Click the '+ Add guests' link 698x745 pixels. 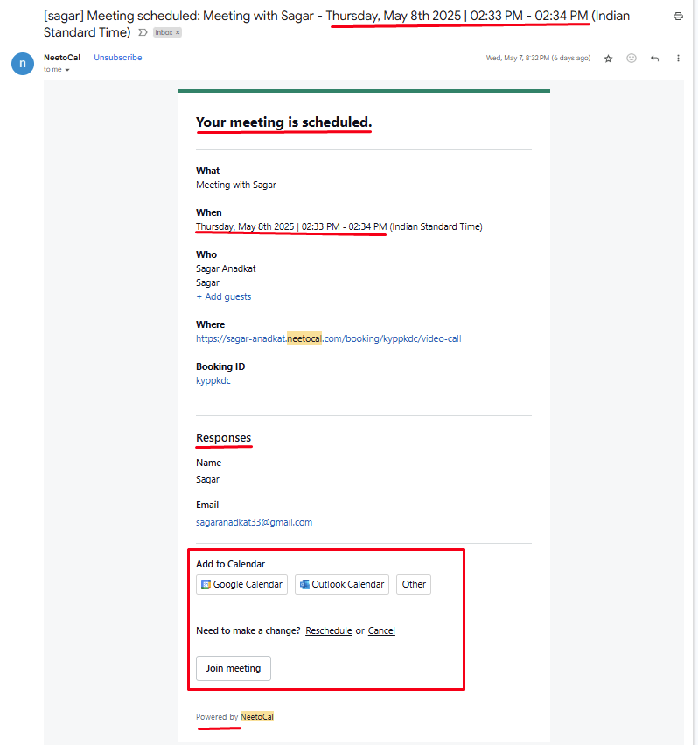click(x=223, y=296)
